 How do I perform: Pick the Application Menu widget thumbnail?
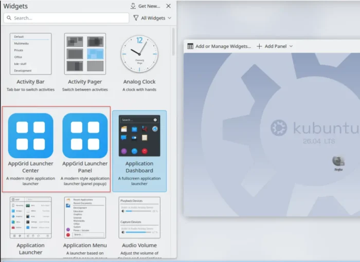[85, 217]
